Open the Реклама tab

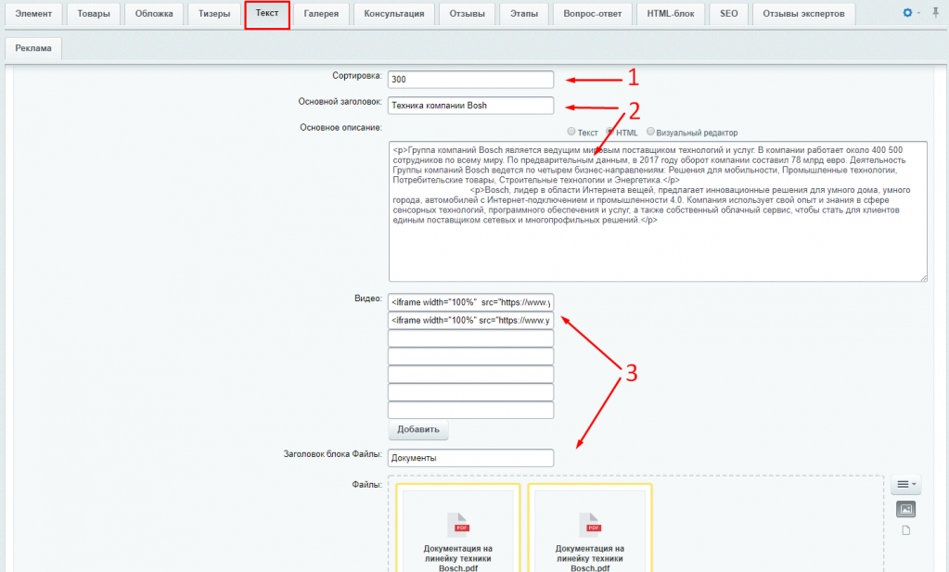[33, 48]
